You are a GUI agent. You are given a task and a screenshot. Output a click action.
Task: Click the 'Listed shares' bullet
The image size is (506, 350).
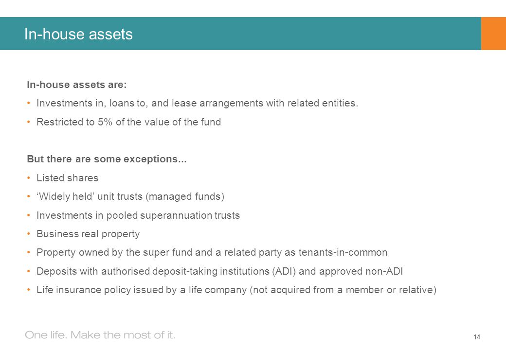[x=68, y=178]
